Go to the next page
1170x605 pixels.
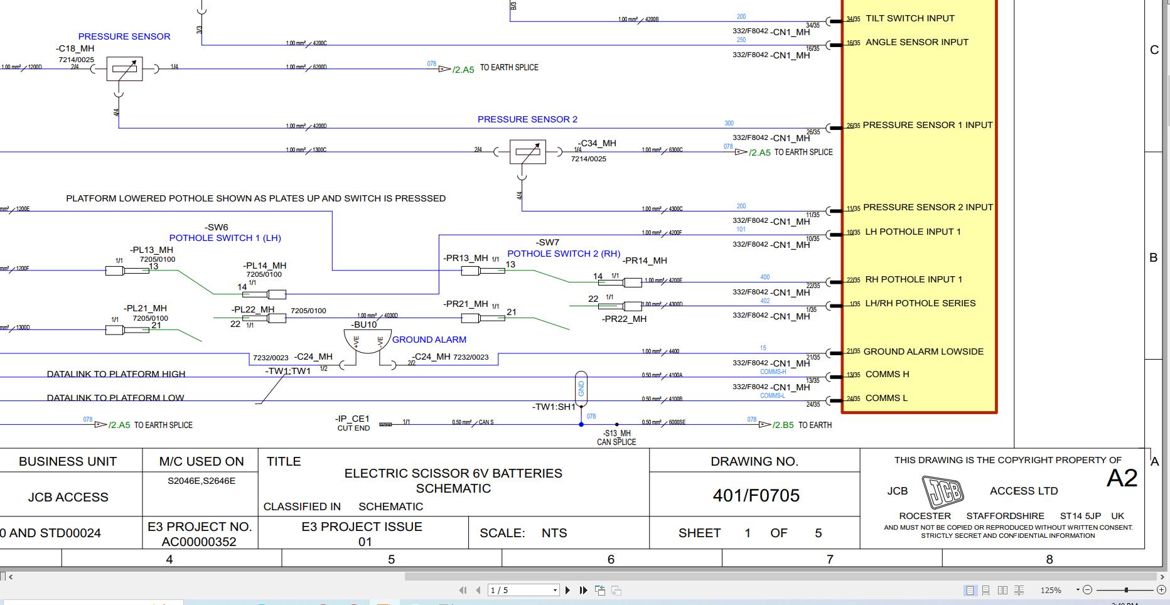coord(567,590)
